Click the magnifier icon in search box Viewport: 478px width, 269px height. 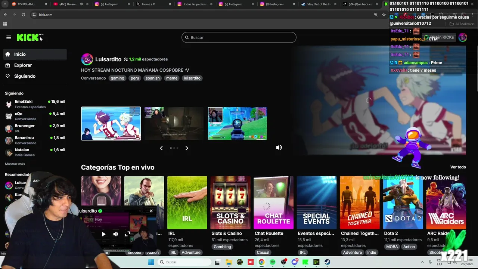(x=187, y=37)
